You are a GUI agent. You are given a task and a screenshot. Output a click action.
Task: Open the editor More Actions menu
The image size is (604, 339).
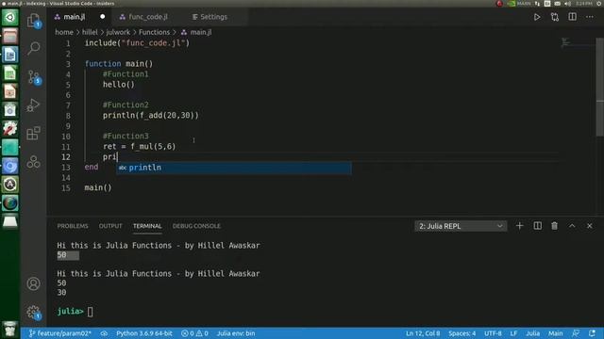coord(590,17)
